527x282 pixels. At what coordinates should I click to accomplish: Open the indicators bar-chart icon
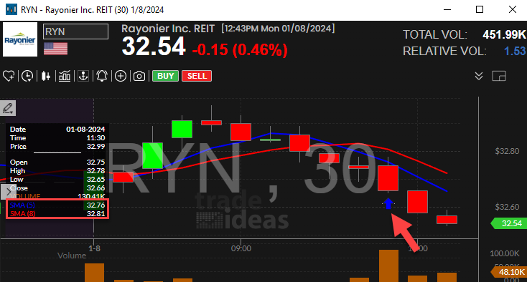[x=65, y=76]
